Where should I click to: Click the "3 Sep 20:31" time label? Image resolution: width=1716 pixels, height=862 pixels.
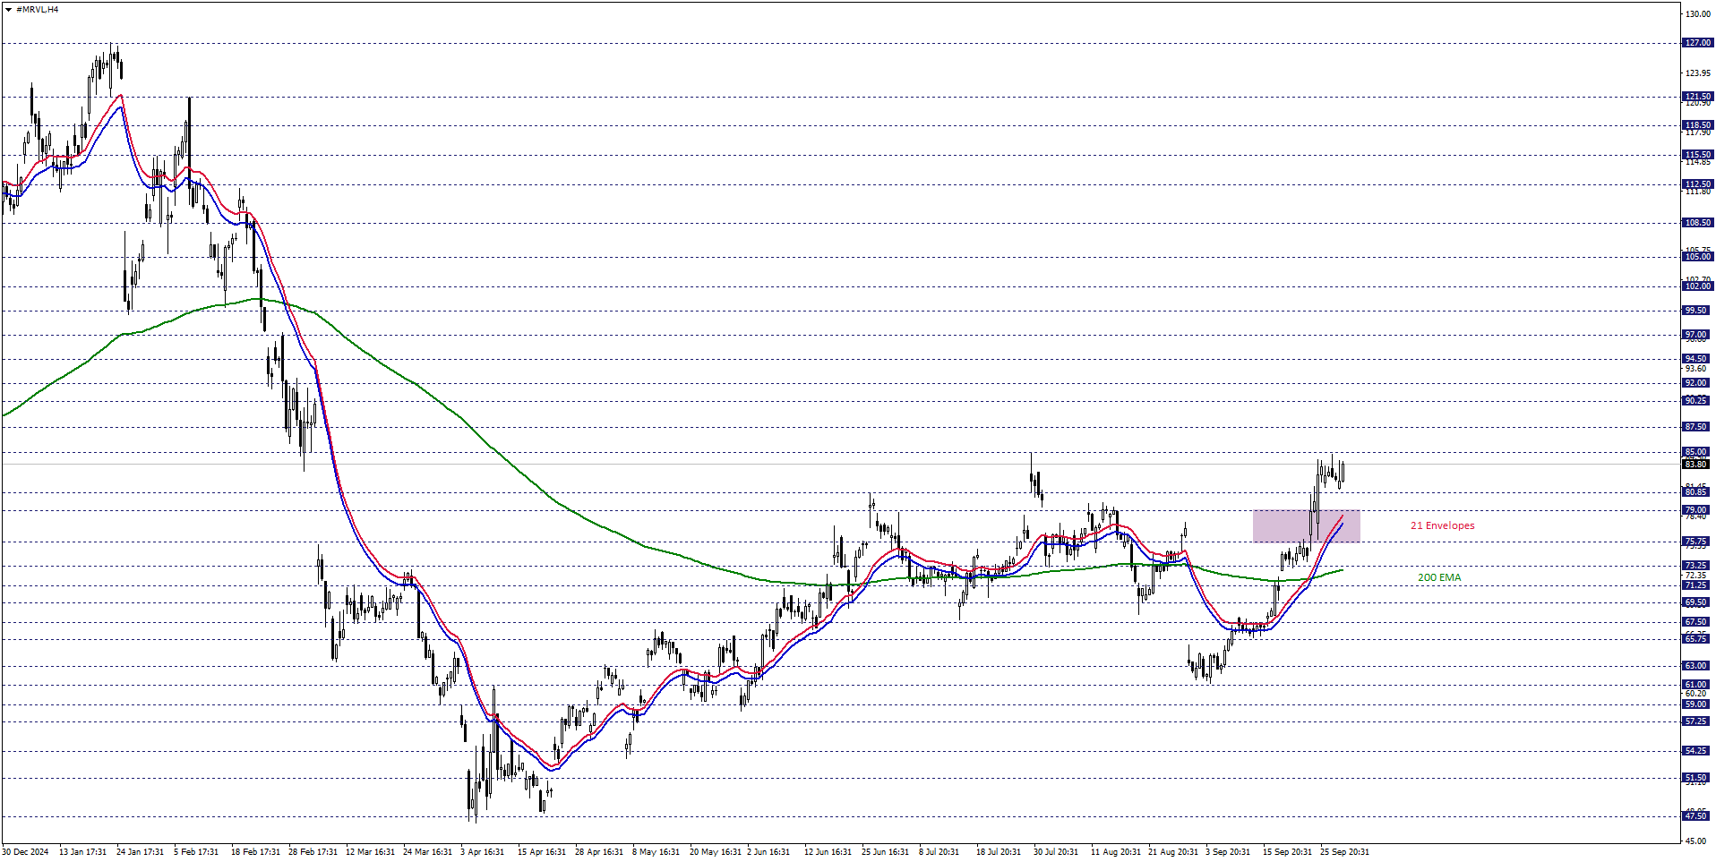tap(1228, 852)
